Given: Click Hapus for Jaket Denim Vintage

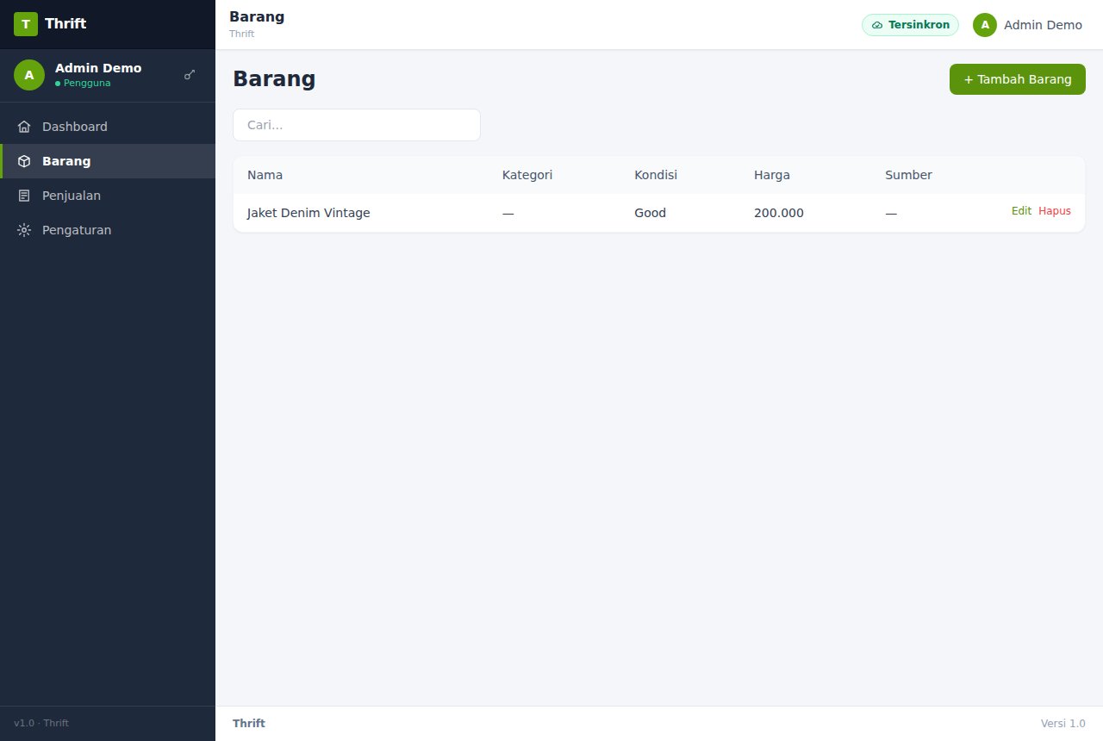Looking at the screenshot, I should click(x=1055, y=211).
